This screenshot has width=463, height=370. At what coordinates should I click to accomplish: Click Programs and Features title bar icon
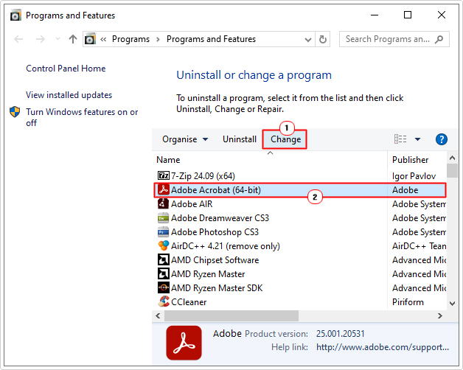(x=15, y=15)
